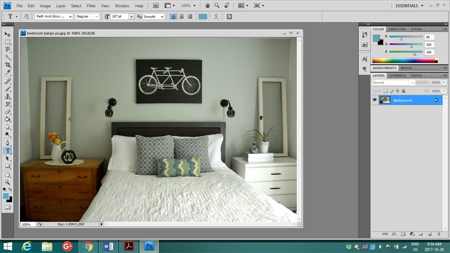Image resolution: width=450 pixels, height=253 pixels.
Task: Select the Crop tool
Action: (x=7, y=65)
